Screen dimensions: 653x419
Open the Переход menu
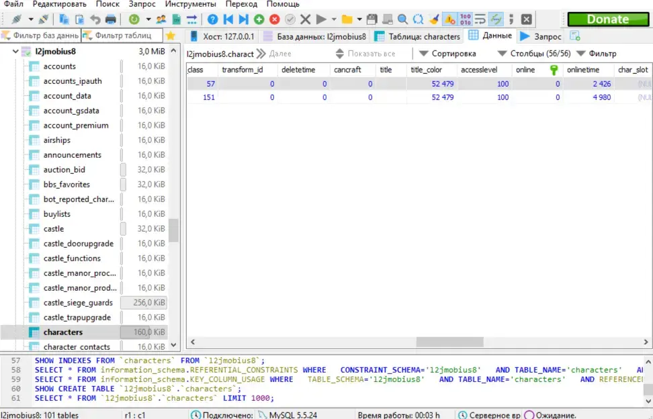[242, 4]
